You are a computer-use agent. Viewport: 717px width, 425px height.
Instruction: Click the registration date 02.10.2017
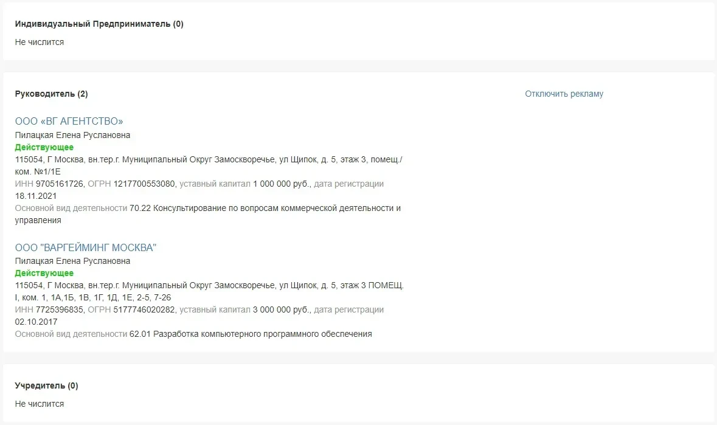pos(35,322)
